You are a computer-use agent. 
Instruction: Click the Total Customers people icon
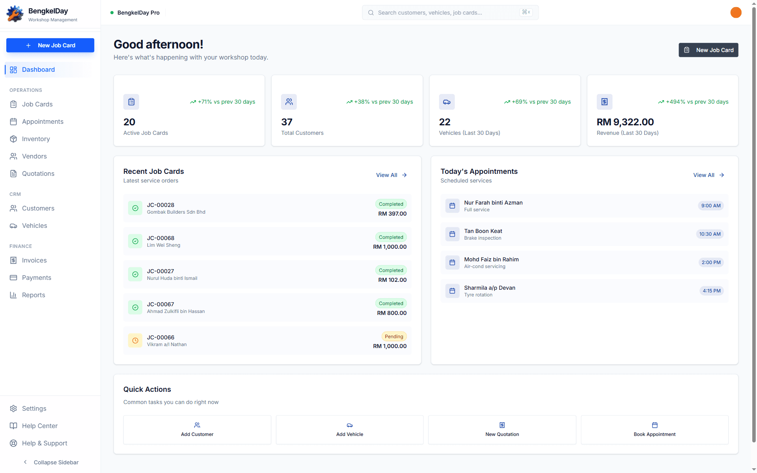pyautogui.click(x=289, y=102)
